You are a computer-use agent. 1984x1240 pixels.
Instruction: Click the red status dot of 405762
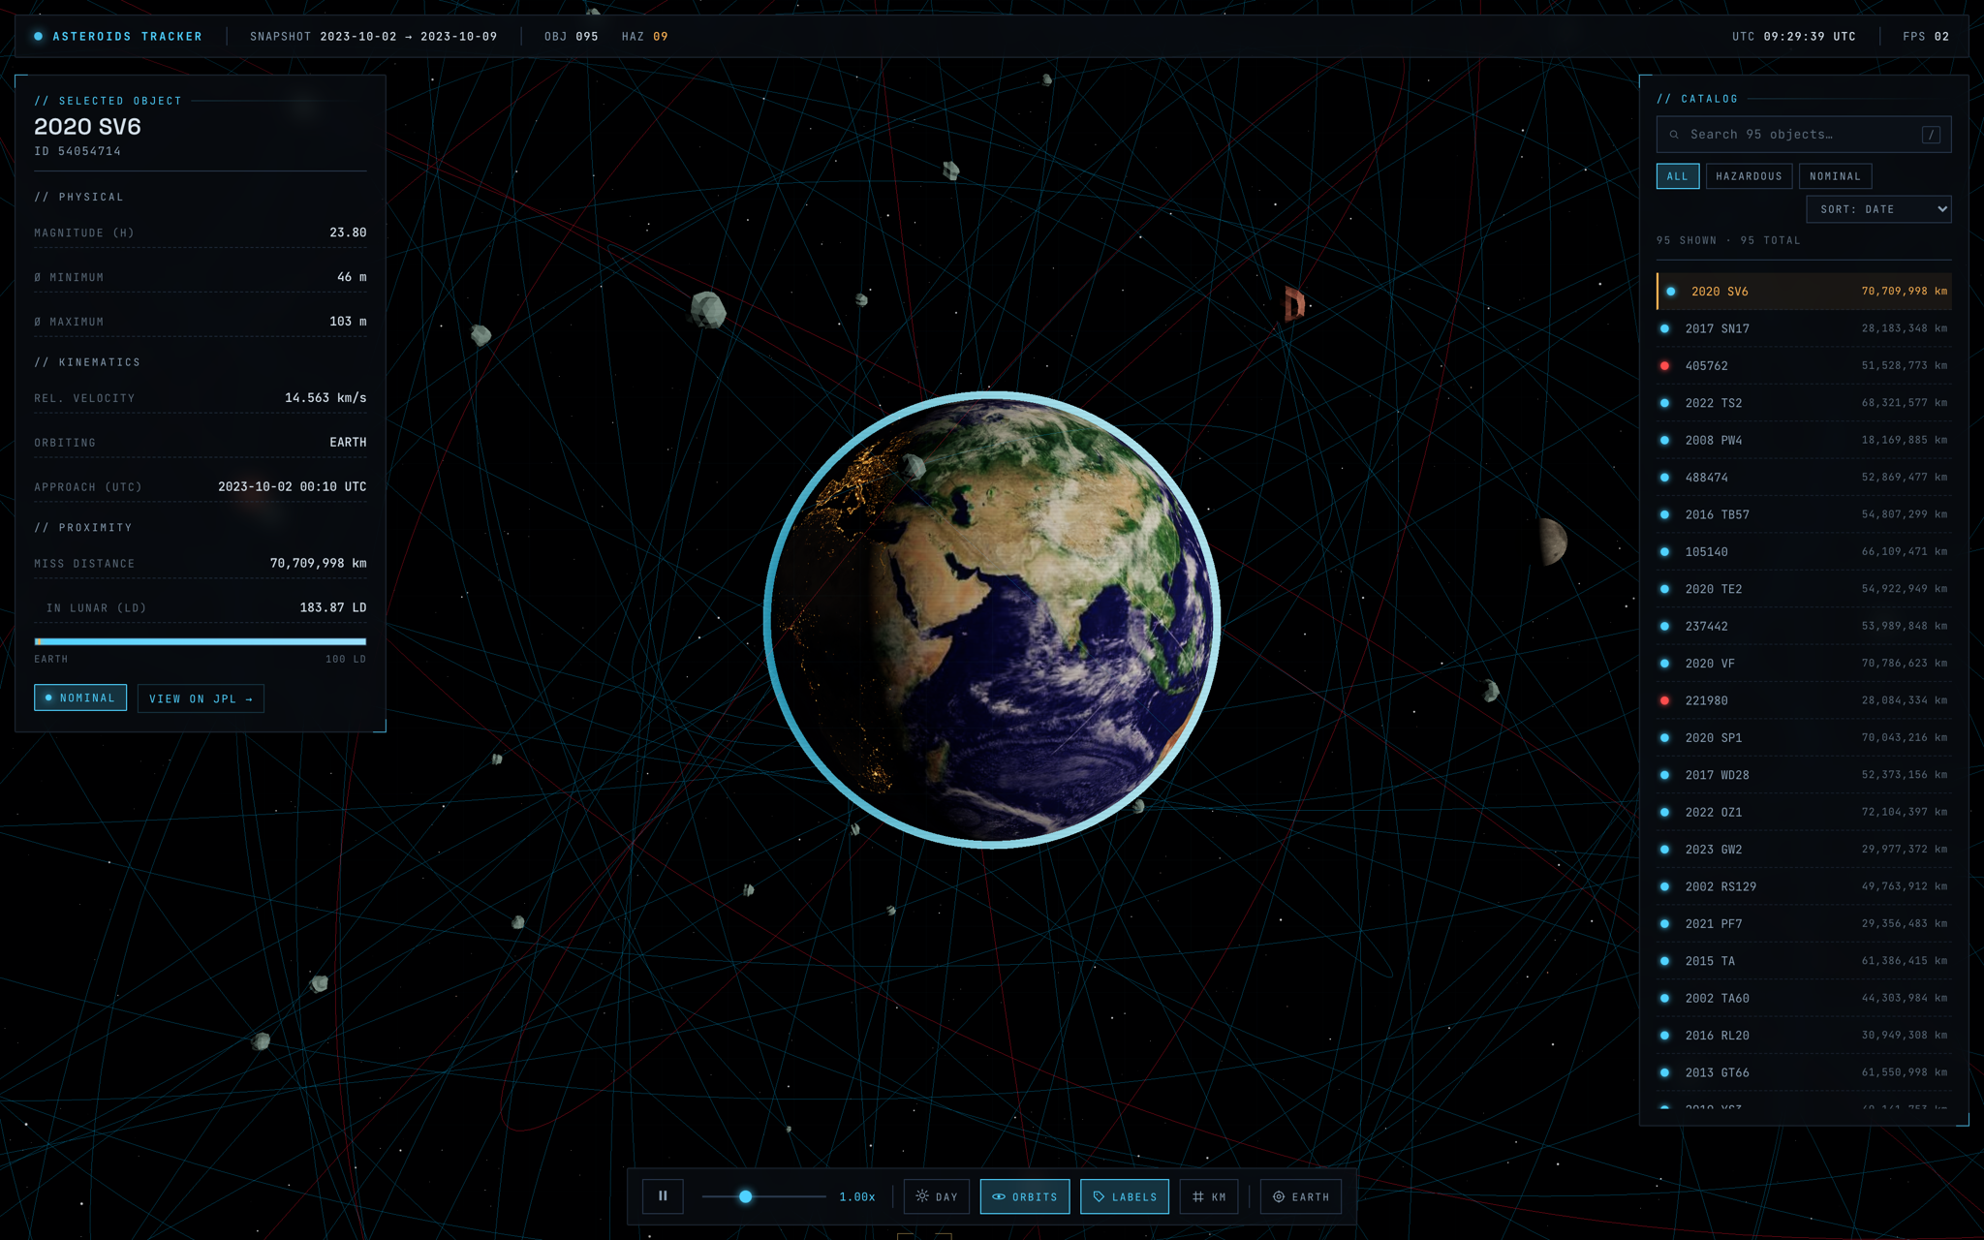(1664, 366)
